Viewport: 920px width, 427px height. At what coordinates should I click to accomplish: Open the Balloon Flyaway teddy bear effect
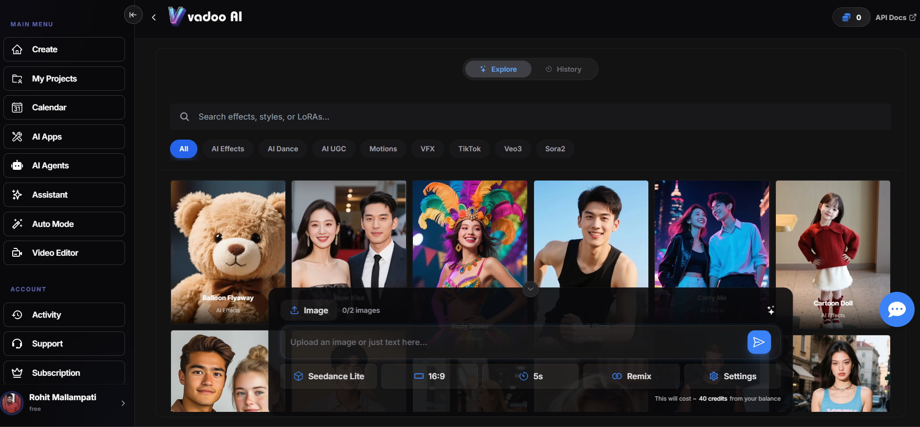coord(228,252)
